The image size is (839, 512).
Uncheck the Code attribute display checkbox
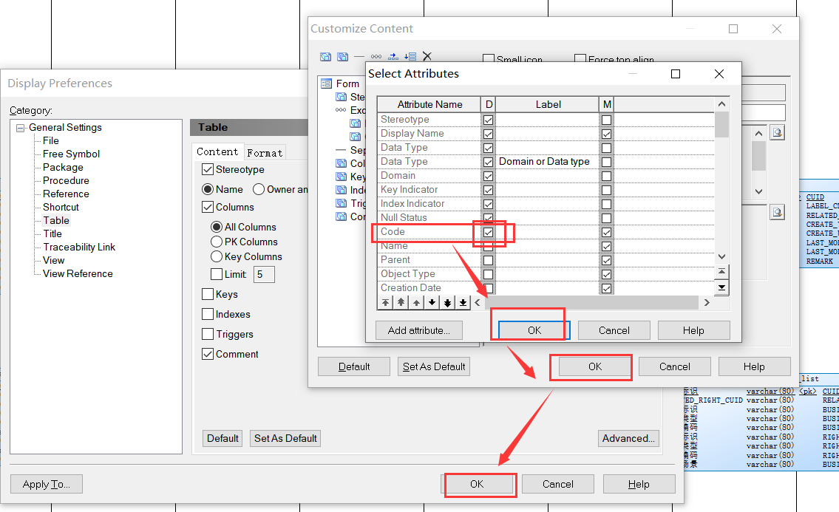coord(488,232)
